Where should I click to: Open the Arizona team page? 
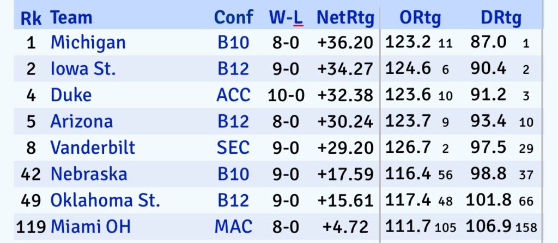pos(81,121)
